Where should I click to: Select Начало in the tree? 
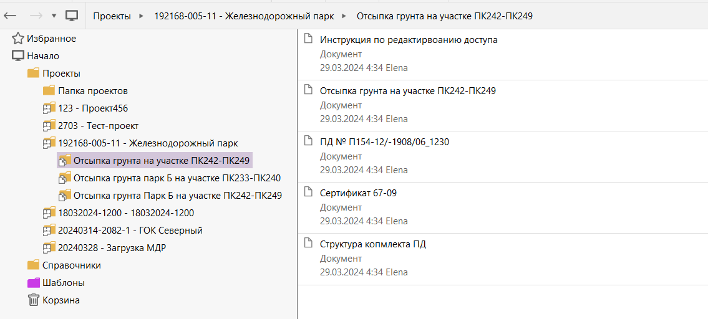coord(43,56)
